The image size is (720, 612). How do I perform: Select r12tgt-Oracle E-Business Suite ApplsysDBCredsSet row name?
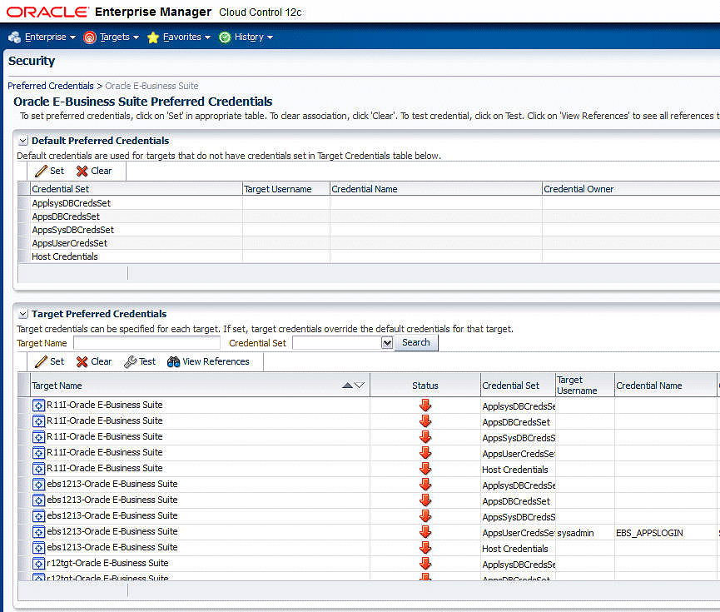[x=107, y=564]
